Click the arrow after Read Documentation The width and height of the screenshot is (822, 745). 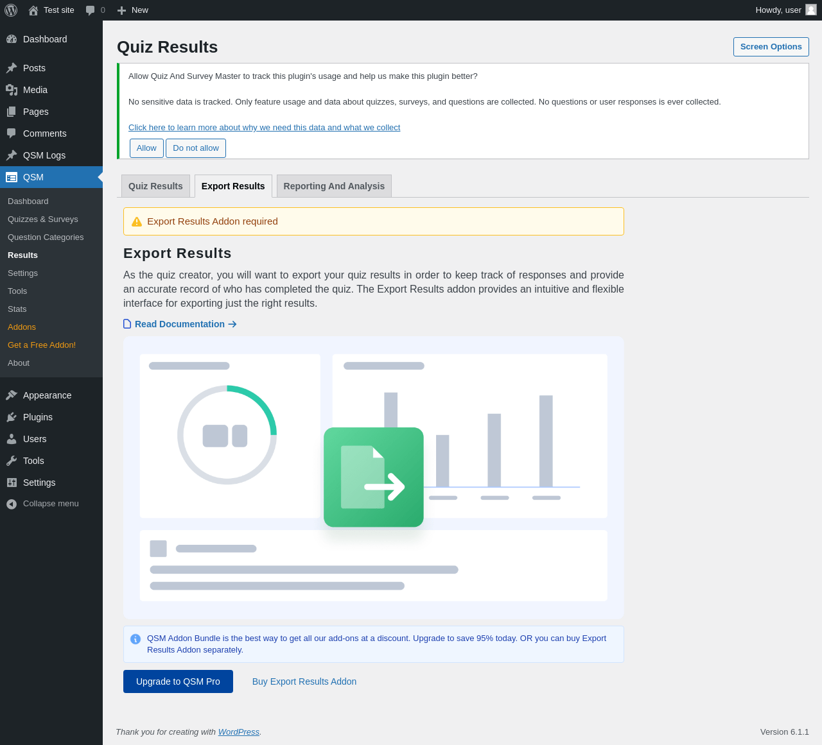tap(232, 324)
